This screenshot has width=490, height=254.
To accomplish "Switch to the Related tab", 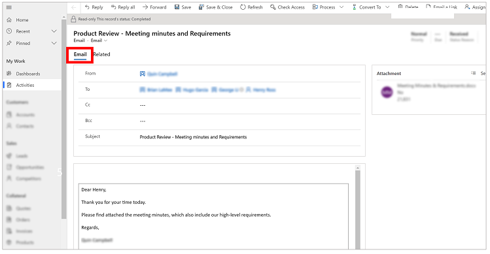I will pyautogui.click(x=101, y=54).
